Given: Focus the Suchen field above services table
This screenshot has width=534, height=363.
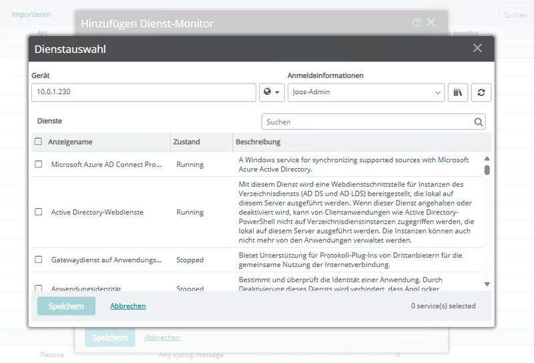Looking at the screenshot, I should (367, 122).
